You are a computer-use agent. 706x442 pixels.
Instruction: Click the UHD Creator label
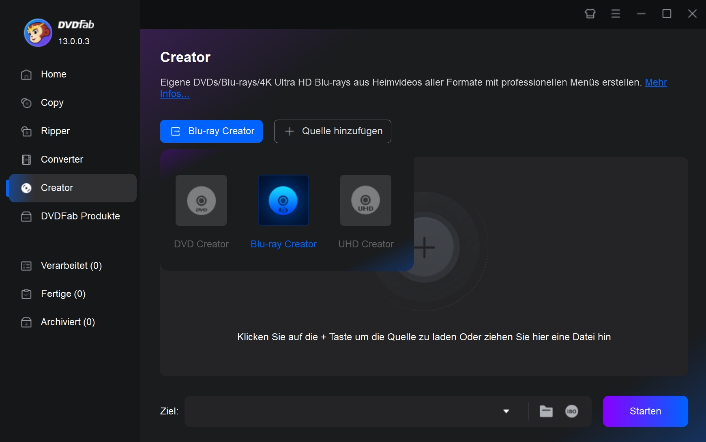click(x=366, y=244)
